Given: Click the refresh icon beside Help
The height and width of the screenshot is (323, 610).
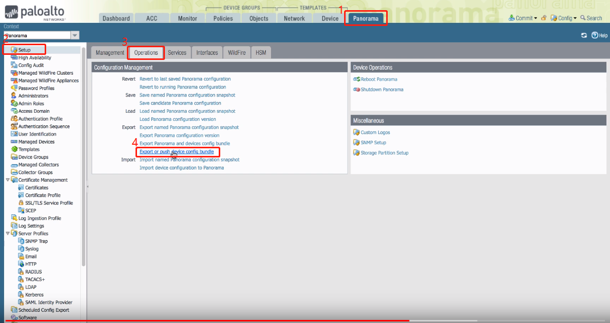Looking at the screenshot, I should click(x=584, y=36).
